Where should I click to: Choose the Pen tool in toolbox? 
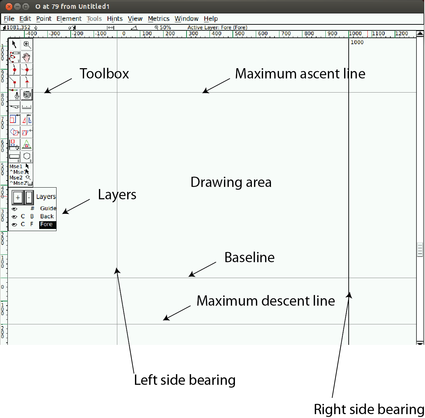[14, 95]
